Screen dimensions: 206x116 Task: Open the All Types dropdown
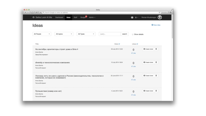coord(86,34)
